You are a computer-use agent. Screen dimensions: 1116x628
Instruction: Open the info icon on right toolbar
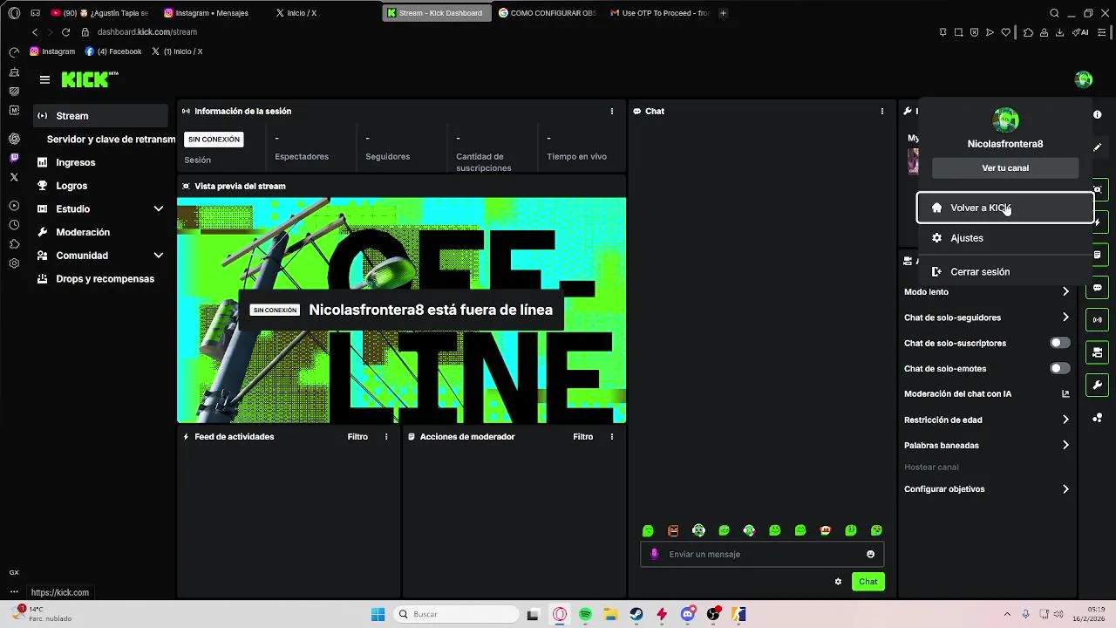(1098, 115)
